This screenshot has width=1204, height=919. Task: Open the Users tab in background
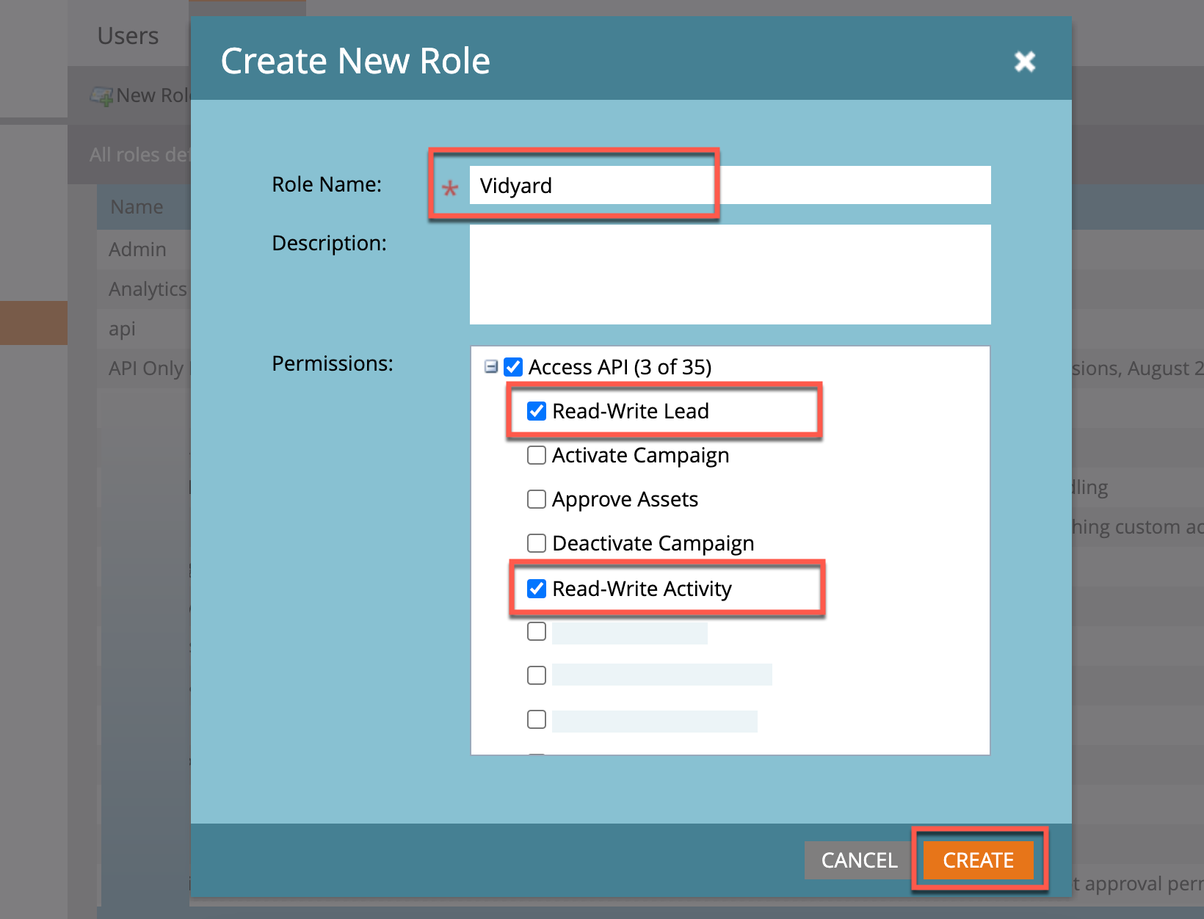[x=128, y=35]
